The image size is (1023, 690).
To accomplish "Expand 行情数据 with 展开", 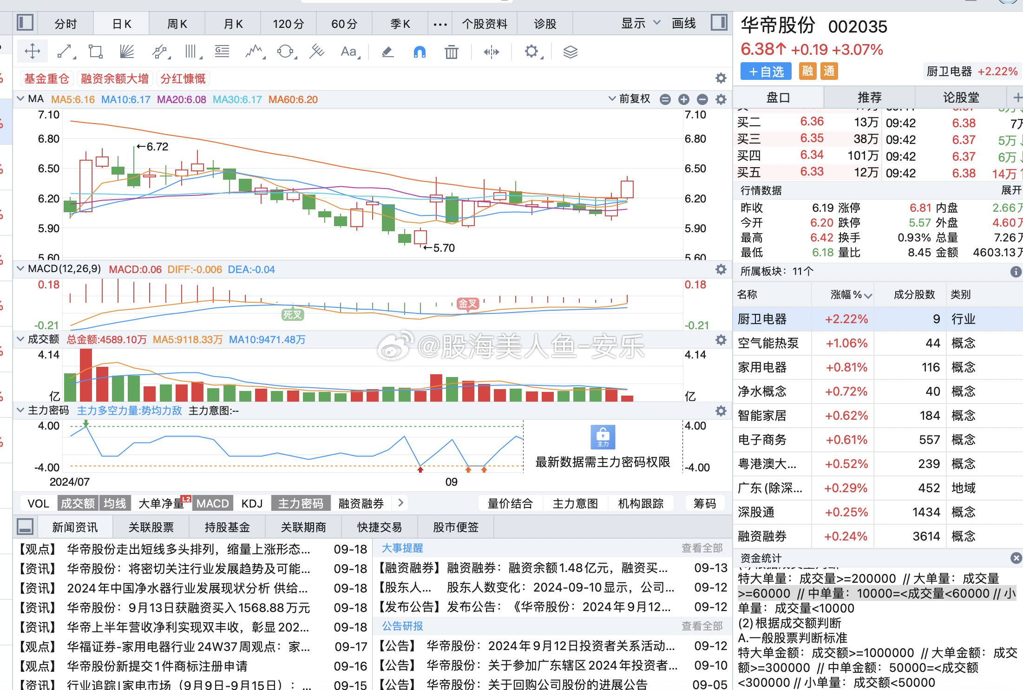I will point(1011,190).
